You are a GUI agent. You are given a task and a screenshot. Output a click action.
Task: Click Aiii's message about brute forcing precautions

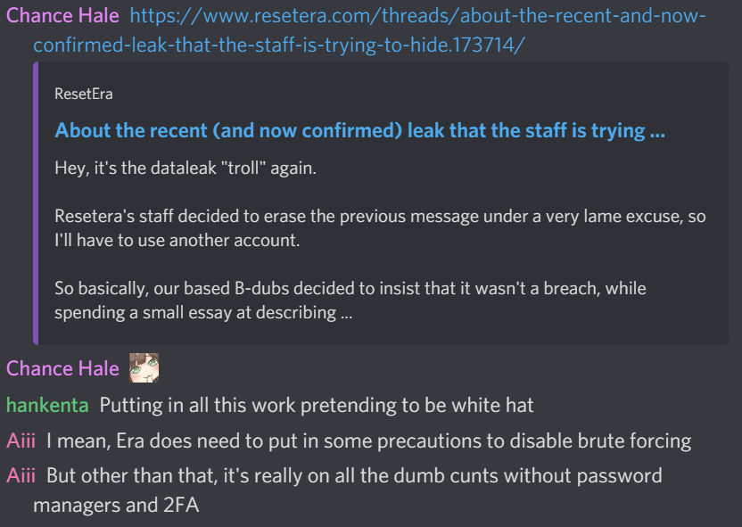(369, 441)
